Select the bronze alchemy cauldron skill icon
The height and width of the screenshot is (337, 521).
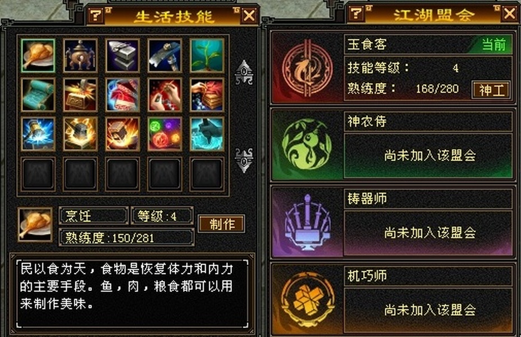click(x=80, y=56)
